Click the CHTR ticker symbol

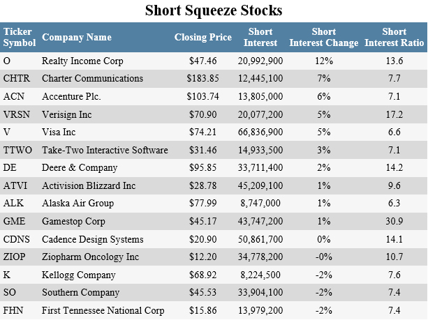[x=15, y=77]
